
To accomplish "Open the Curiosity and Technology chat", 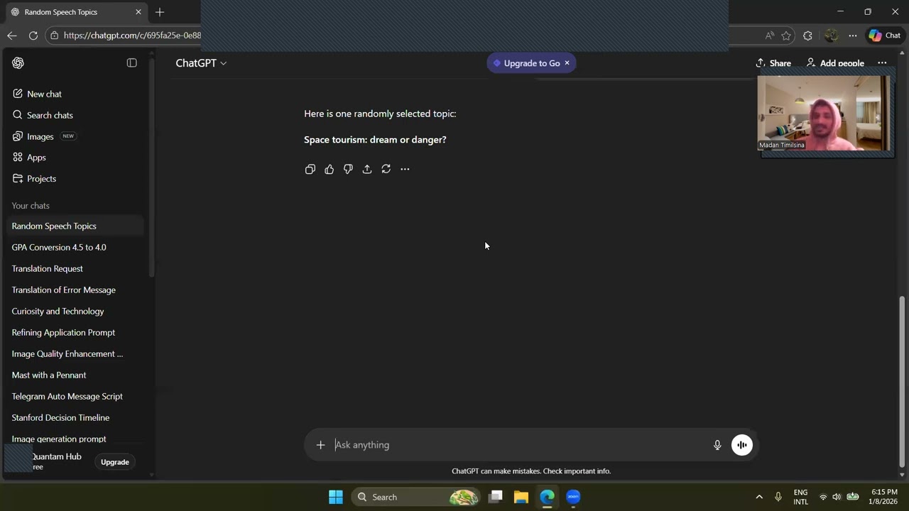I will pyautogui.click(x=58, y=311).
